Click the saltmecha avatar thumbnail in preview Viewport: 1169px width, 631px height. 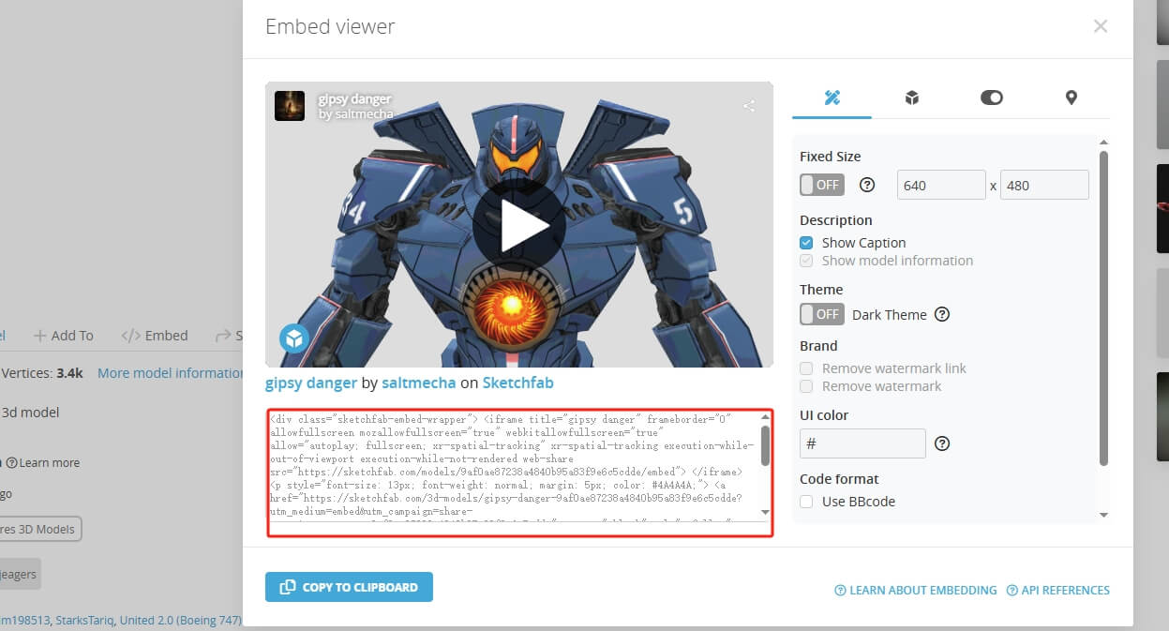(290, 106)
